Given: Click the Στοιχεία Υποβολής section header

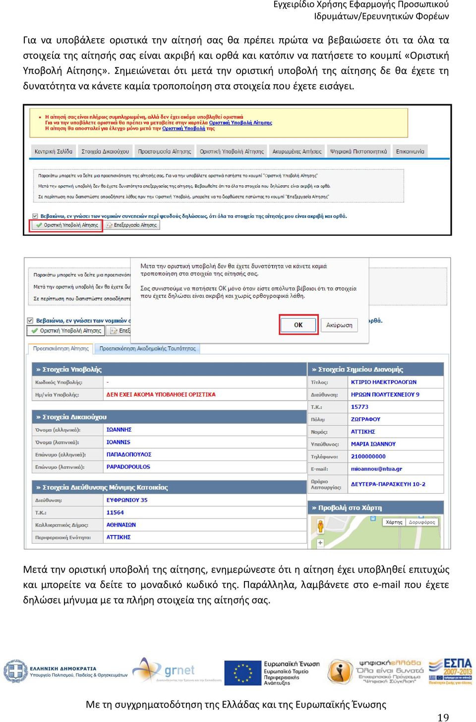Looking at the screenshot, I should tap(169, 369).
